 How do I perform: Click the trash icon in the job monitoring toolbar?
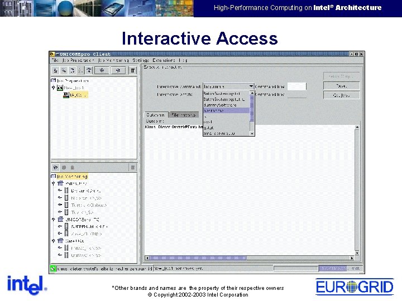pos(133,167)
